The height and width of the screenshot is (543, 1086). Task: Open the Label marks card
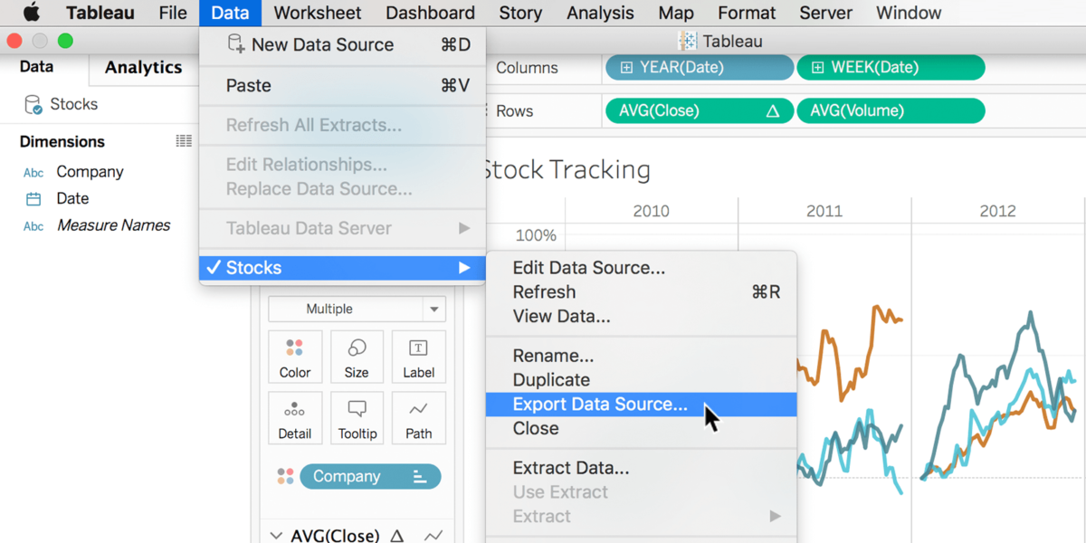418,357
